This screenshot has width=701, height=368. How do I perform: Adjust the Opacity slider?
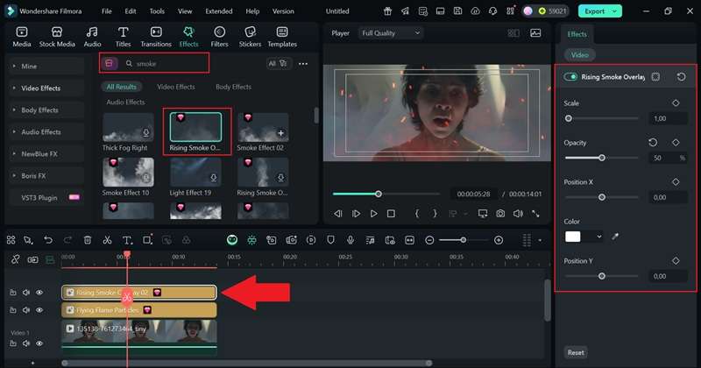click(602, 158)
